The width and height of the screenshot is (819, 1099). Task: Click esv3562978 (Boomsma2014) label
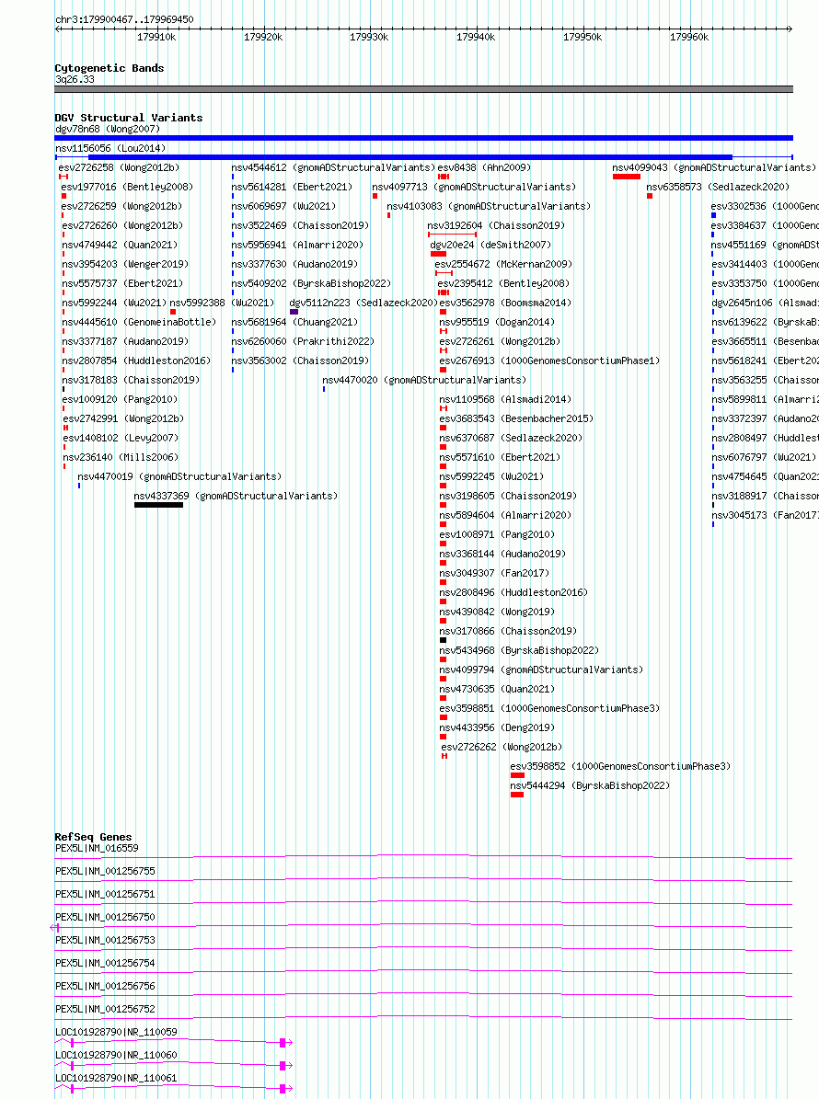[x=505, y=303]
